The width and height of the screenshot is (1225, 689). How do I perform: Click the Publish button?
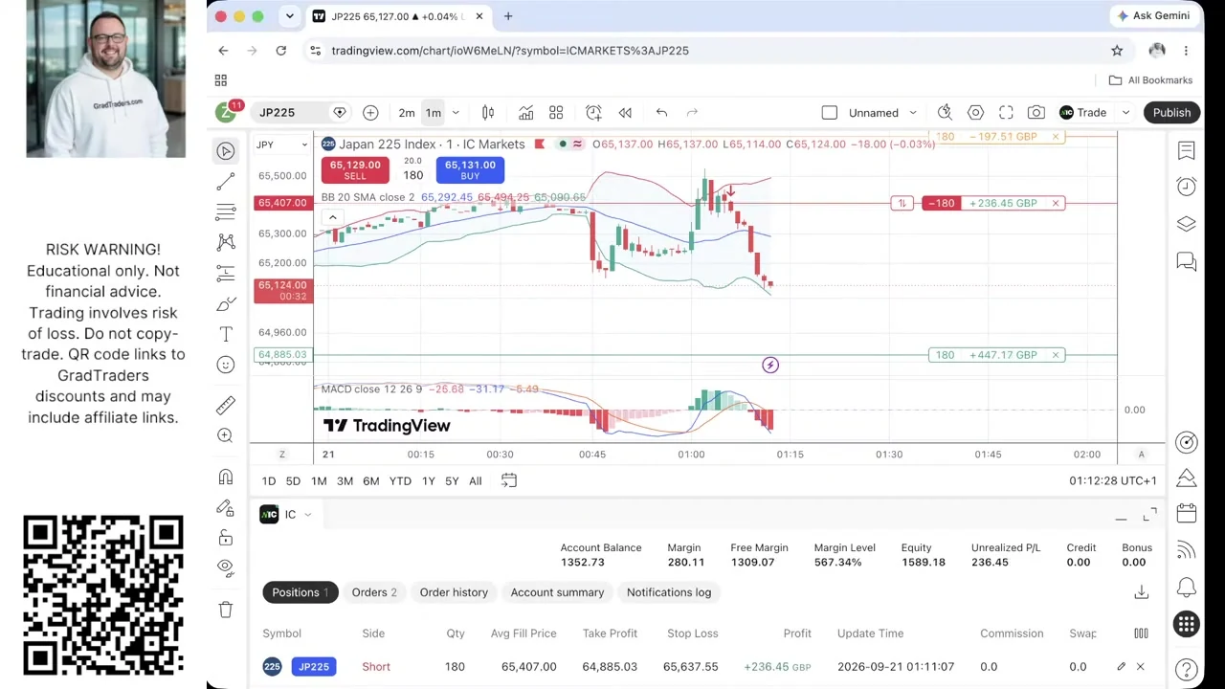pyautogui.click(x=1171, y=113)
